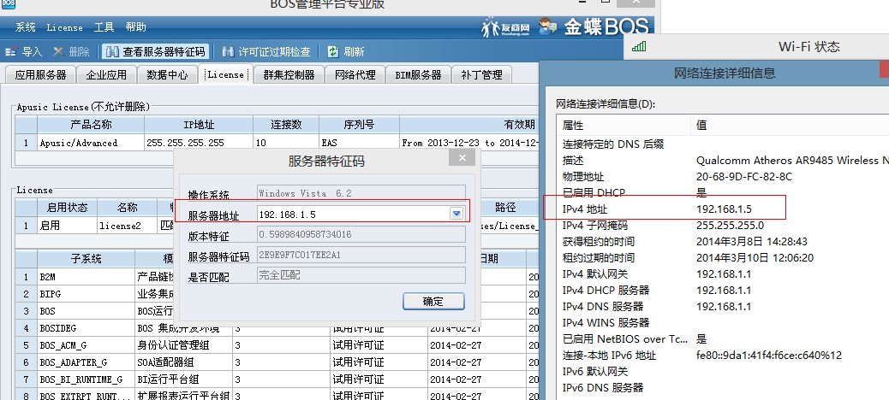This screenshot has height=400, width=889.
Task: Open the 系统 menu
Action: click(x=26, y=27)
